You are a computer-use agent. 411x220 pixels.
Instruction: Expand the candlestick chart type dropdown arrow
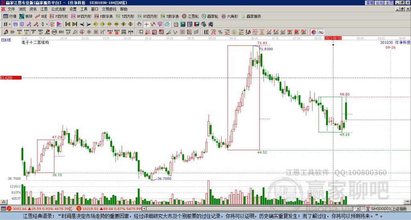click(47, 24)
